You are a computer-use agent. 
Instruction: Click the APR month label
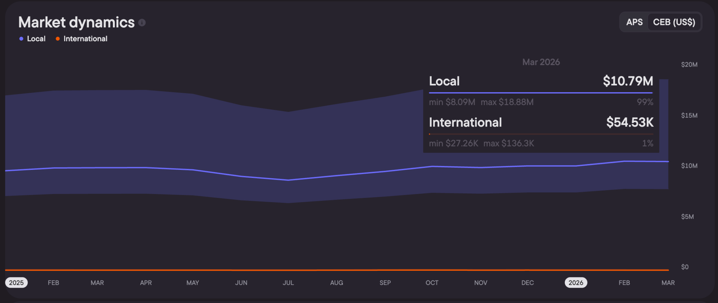tap(146, 283)
